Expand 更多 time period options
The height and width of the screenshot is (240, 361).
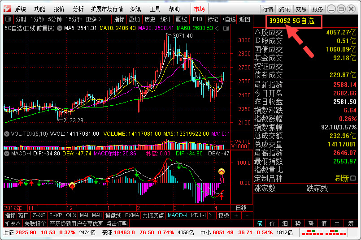(x=93, y=19)
